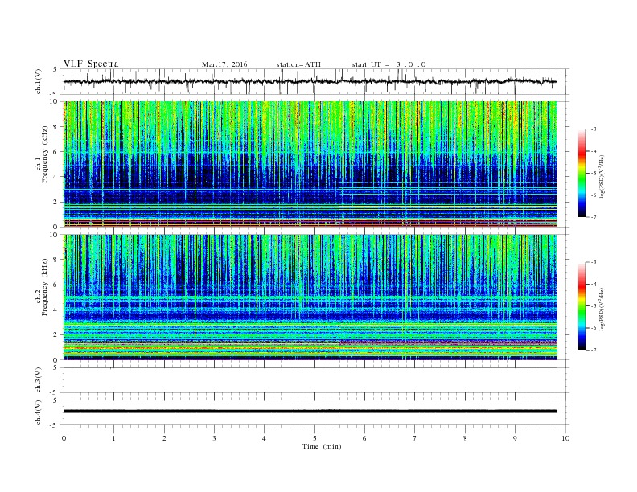
Task: Select the "Time (min)" axis title
Action: click(322, 446)
